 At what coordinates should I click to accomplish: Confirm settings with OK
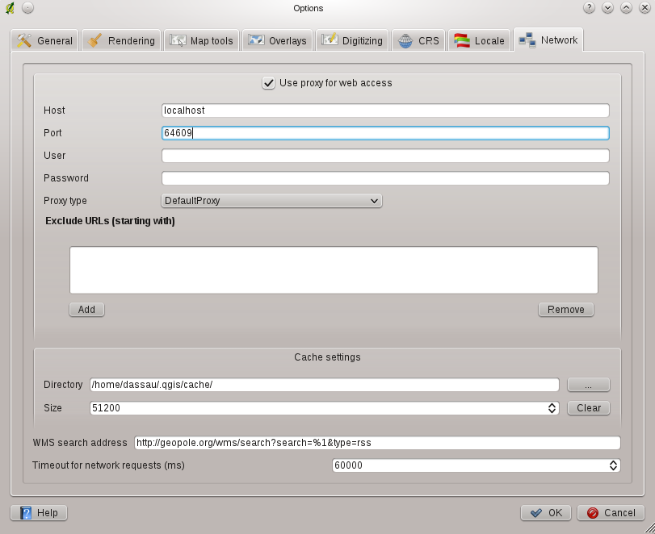click(x=545, y=513)
